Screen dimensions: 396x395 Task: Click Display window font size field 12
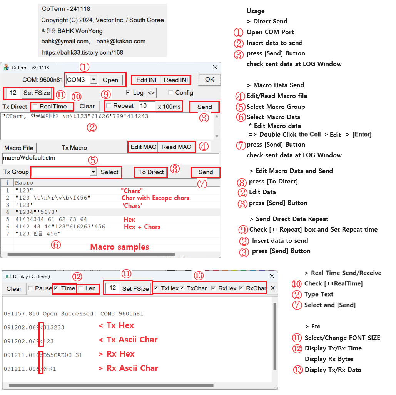[113, 288]
